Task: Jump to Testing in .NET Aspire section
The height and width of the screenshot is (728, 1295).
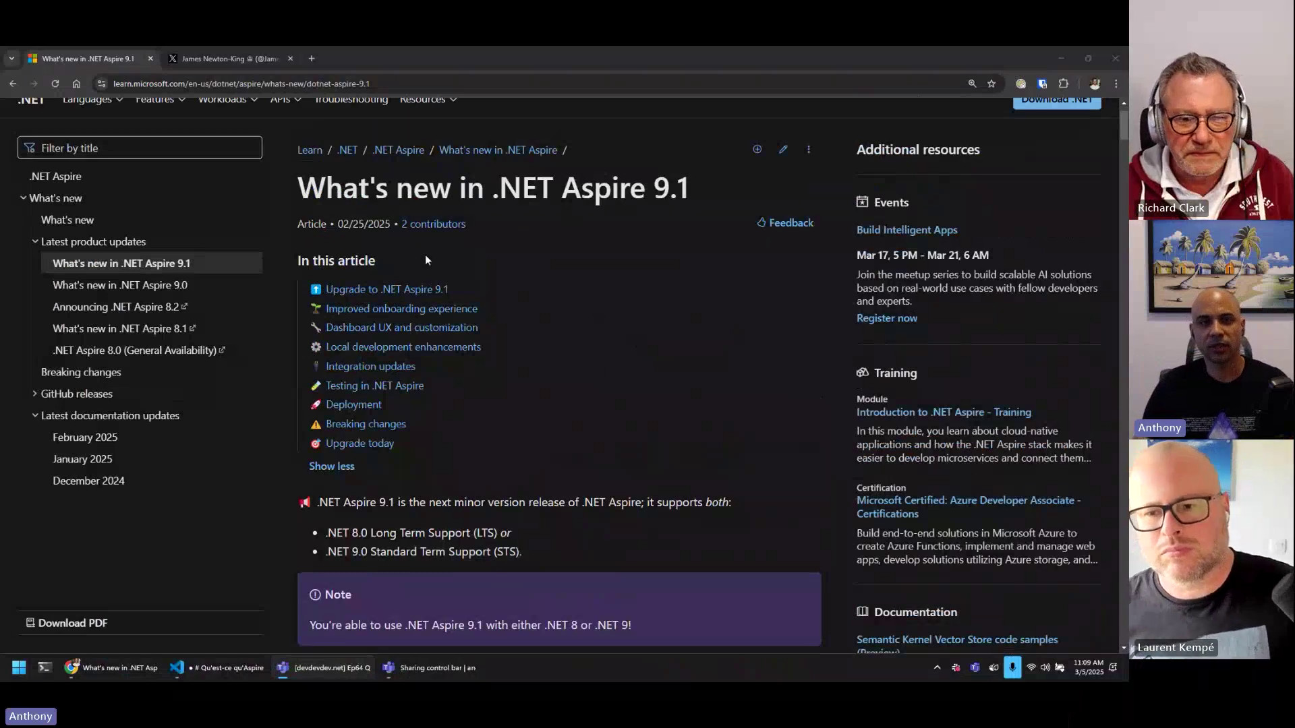Action: [x=374, y=386]
